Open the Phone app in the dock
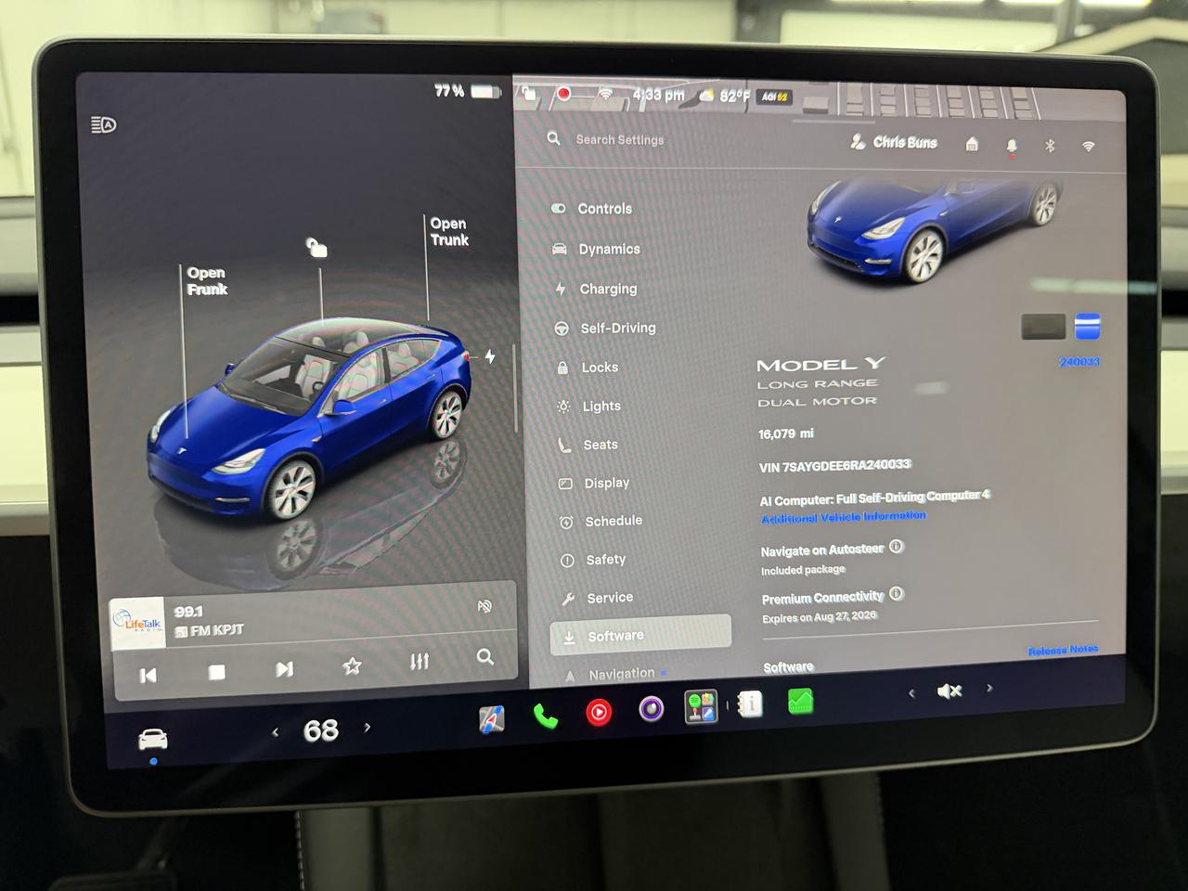This screenshot has width=1188, height=891. coord(545,716)
